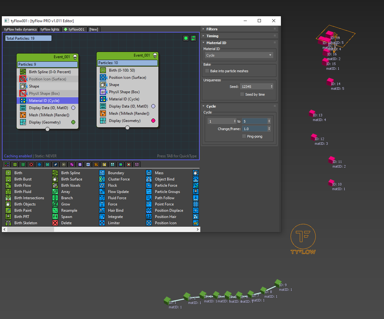Toggle the light bulb on the 10-particle event

(155, 55)
